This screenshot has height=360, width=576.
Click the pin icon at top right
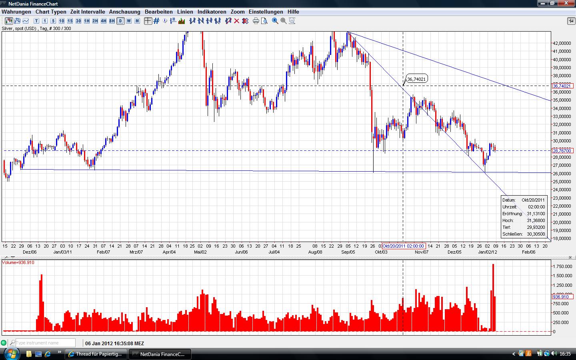[571, 21]
